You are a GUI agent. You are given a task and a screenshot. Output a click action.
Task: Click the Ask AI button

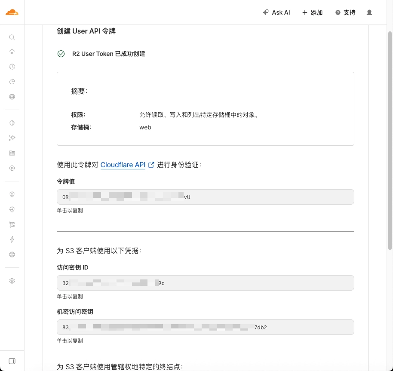[276, 12]
